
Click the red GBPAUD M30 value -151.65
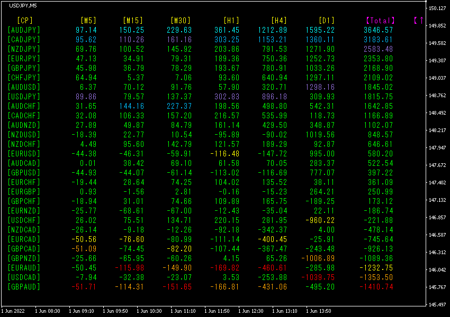coord(177,287)
